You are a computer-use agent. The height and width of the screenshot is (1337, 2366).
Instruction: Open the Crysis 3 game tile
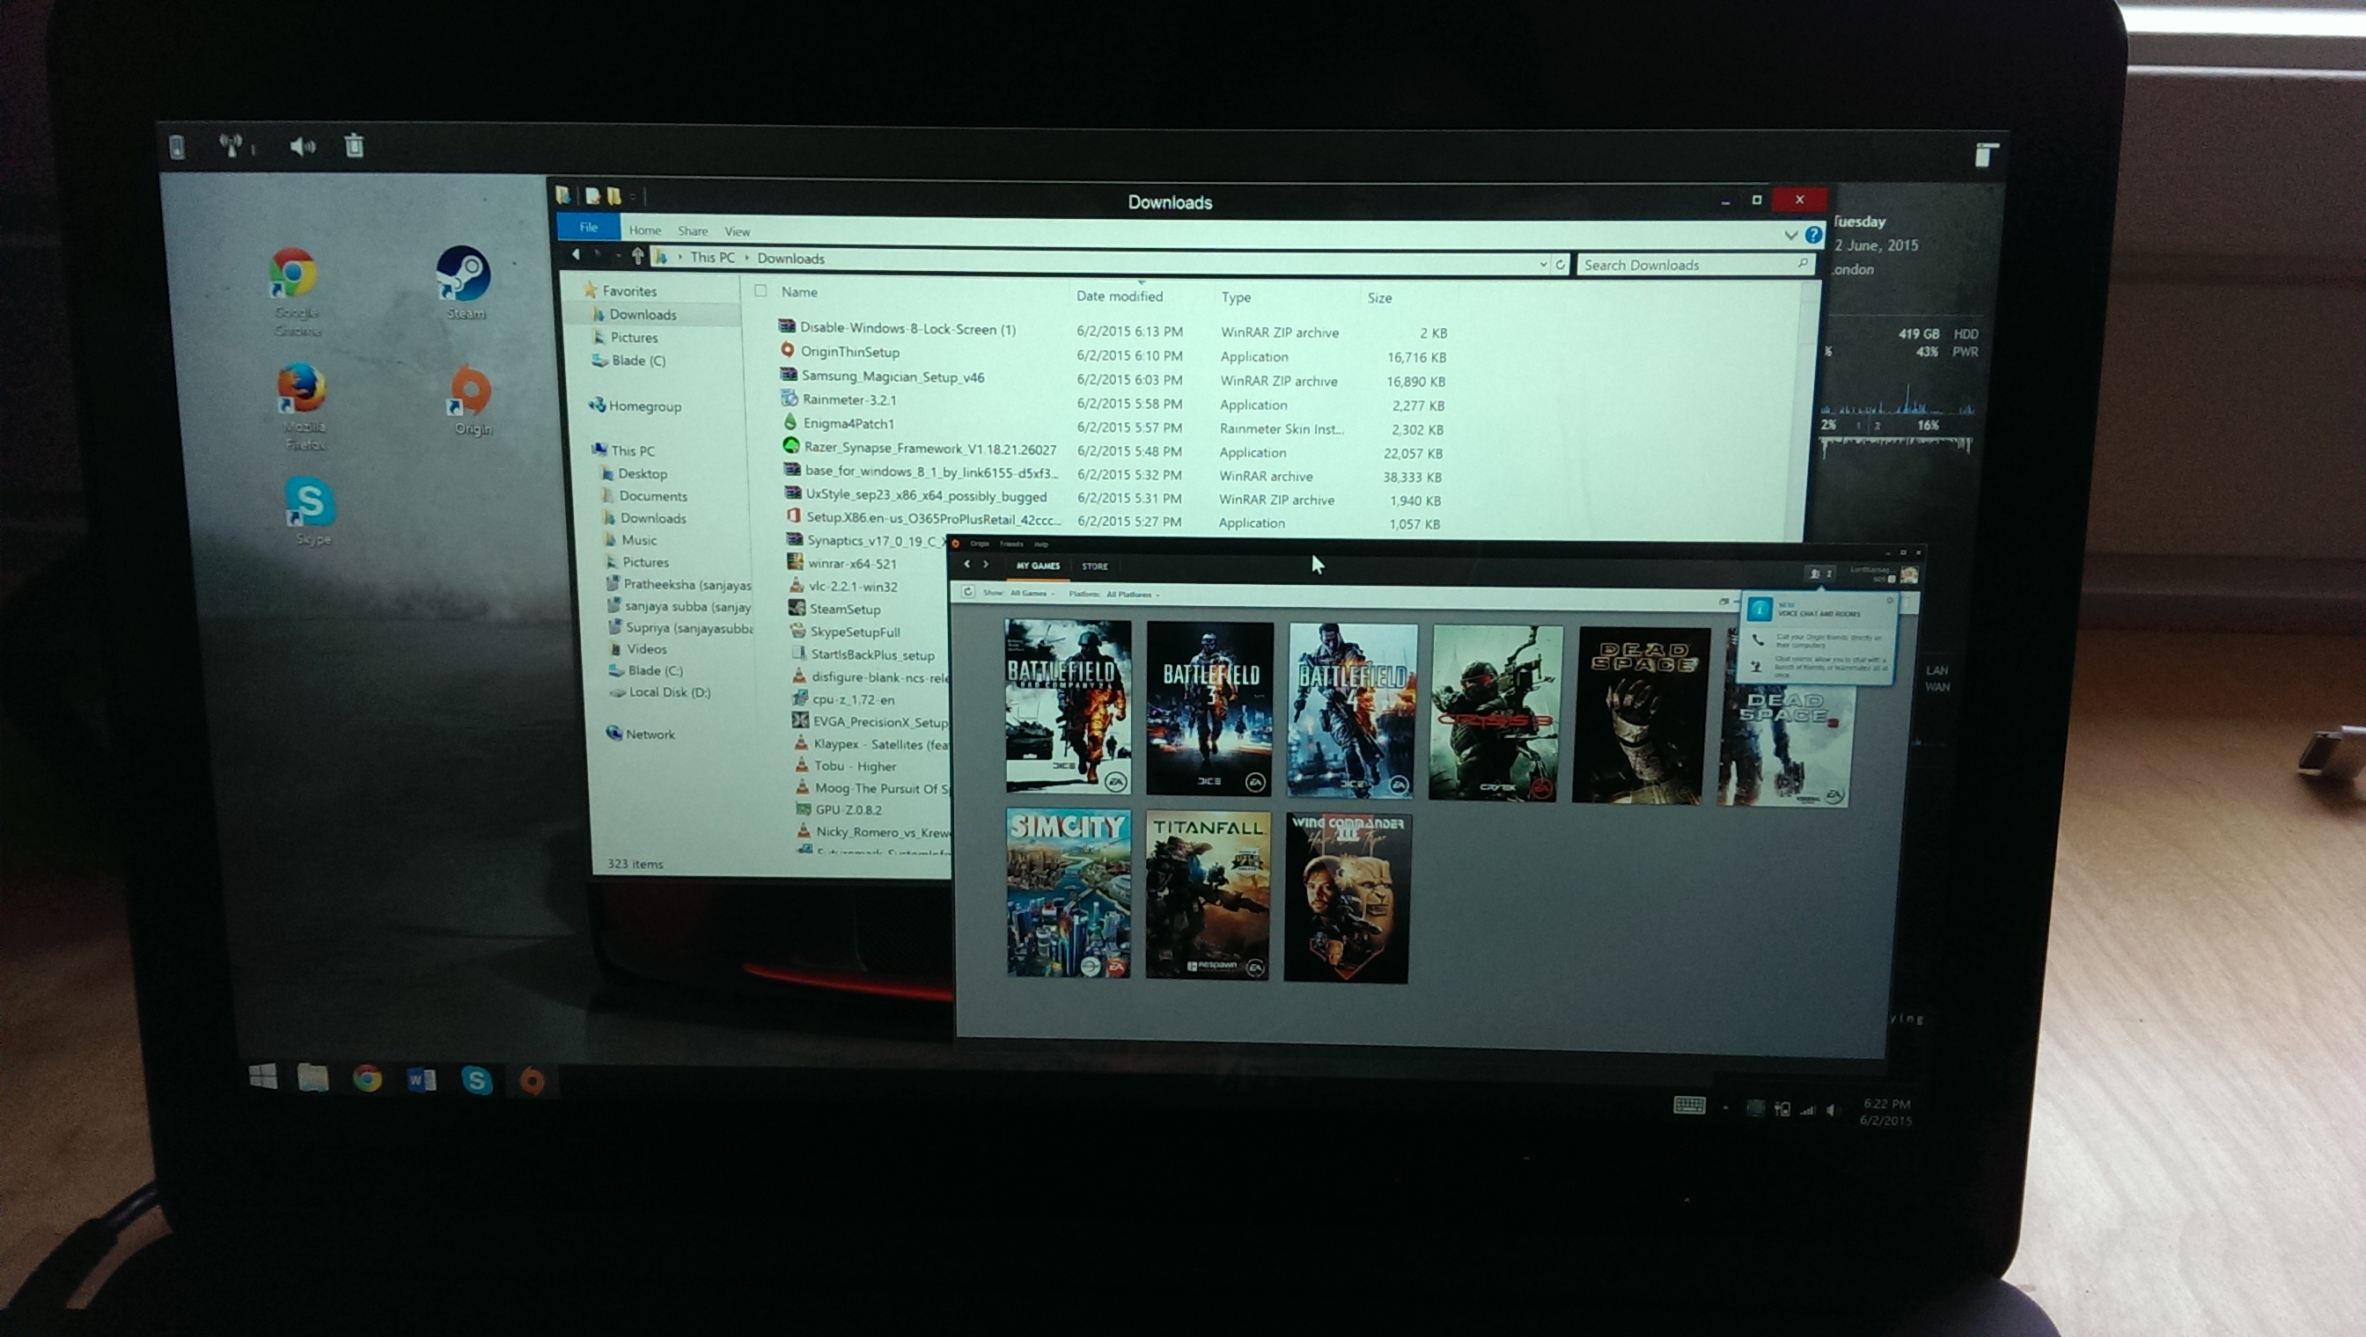[1495, 712]
